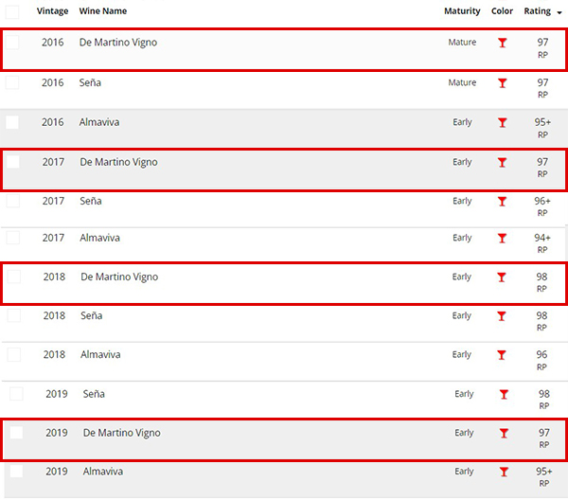Click wine glass icon for 2017 De Martino Vigno
The width and height of the screenshot is (568, 500).
tap(502, 162)
